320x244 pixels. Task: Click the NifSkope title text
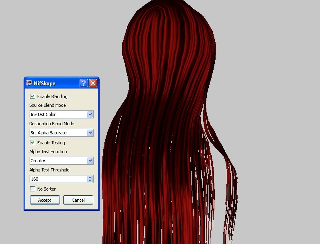[44, 83]
